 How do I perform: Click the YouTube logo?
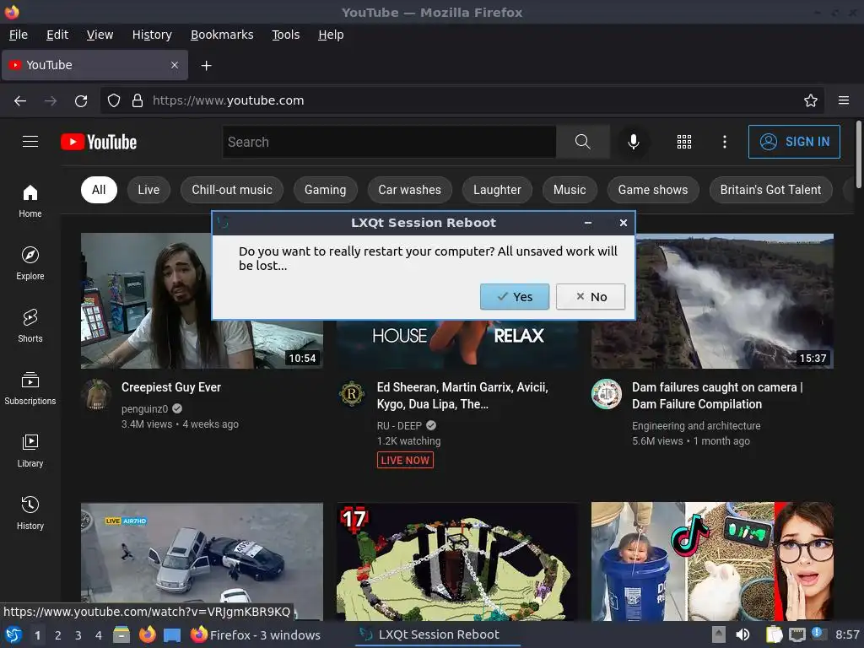[x=99, y=142]
